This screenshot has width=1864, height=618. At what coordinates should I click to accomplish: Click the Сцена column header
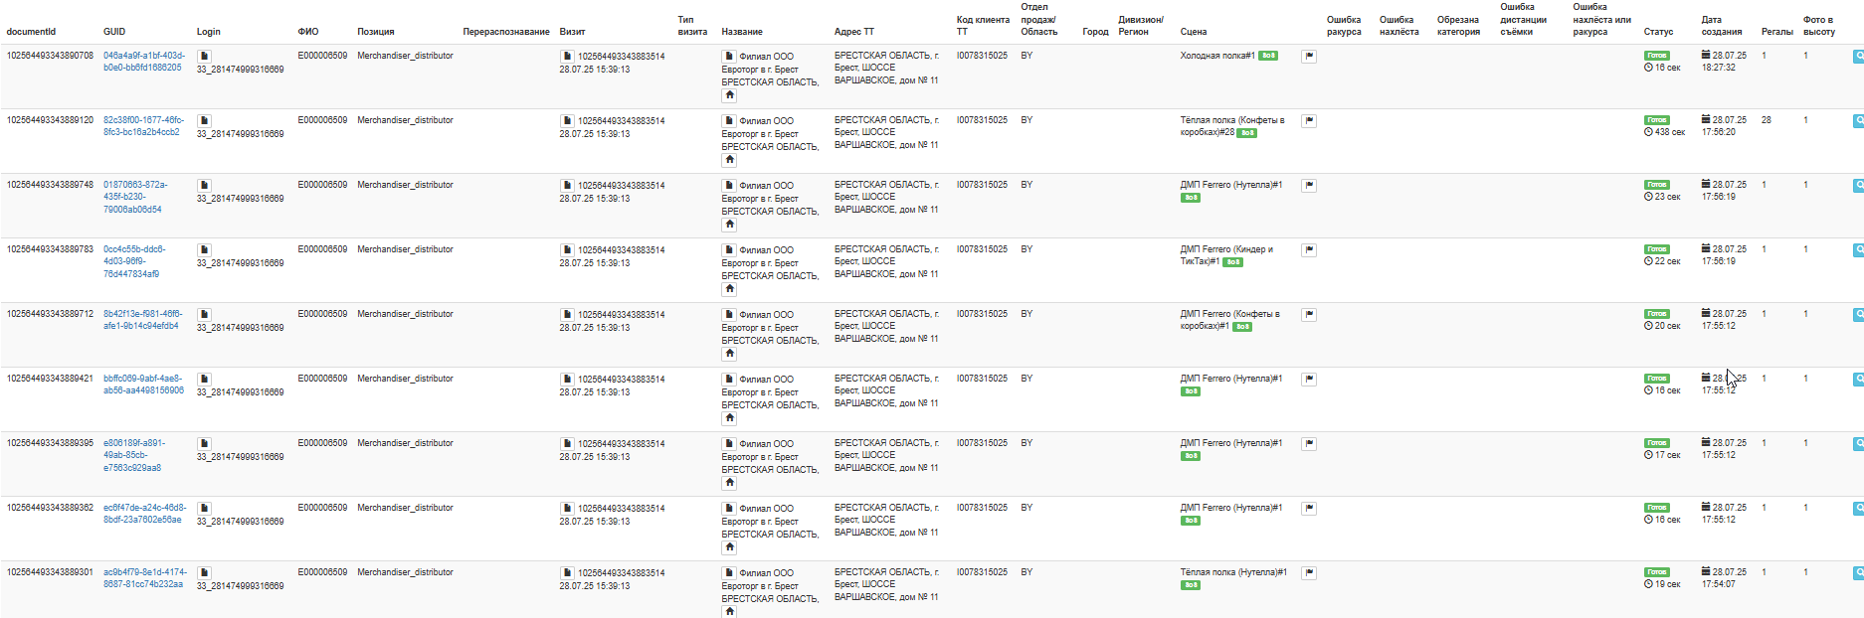(x=1194, y=32)
